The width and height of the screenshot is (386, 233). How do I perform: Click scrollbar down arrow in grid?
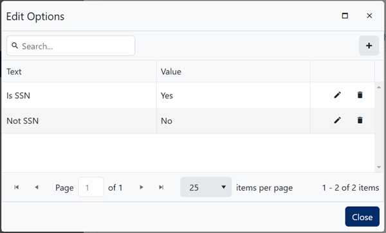click(x=379, y=167)
